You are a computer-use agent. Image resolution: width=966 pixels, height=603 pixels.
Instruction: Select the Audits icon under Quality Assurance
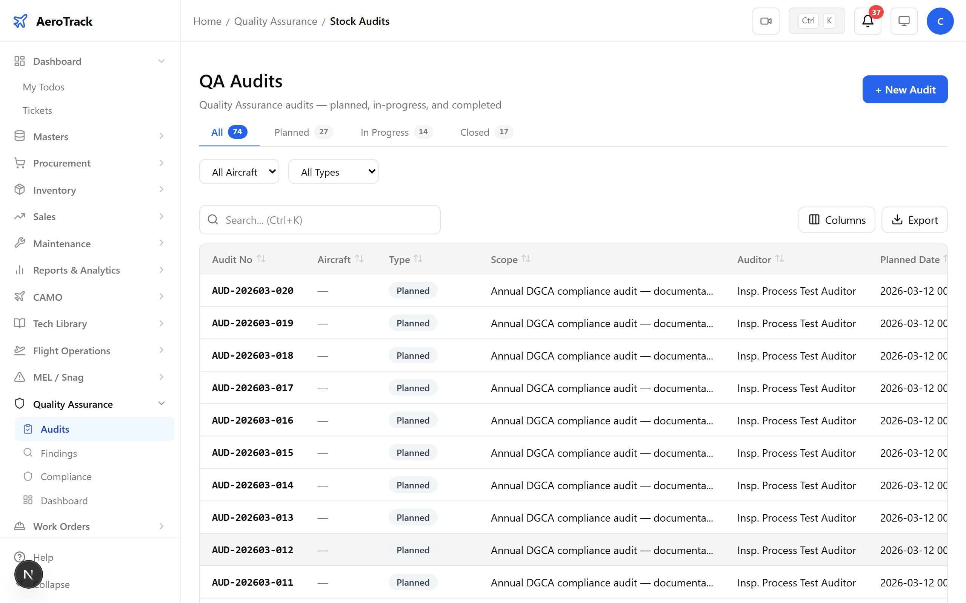pyautogui.click(x=28, y=429)
